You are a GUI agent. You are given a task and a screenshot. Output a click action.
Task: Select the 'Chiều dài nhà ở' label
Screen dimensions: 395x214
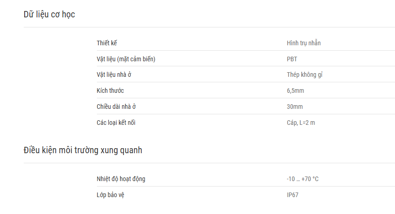coord(116,107)
